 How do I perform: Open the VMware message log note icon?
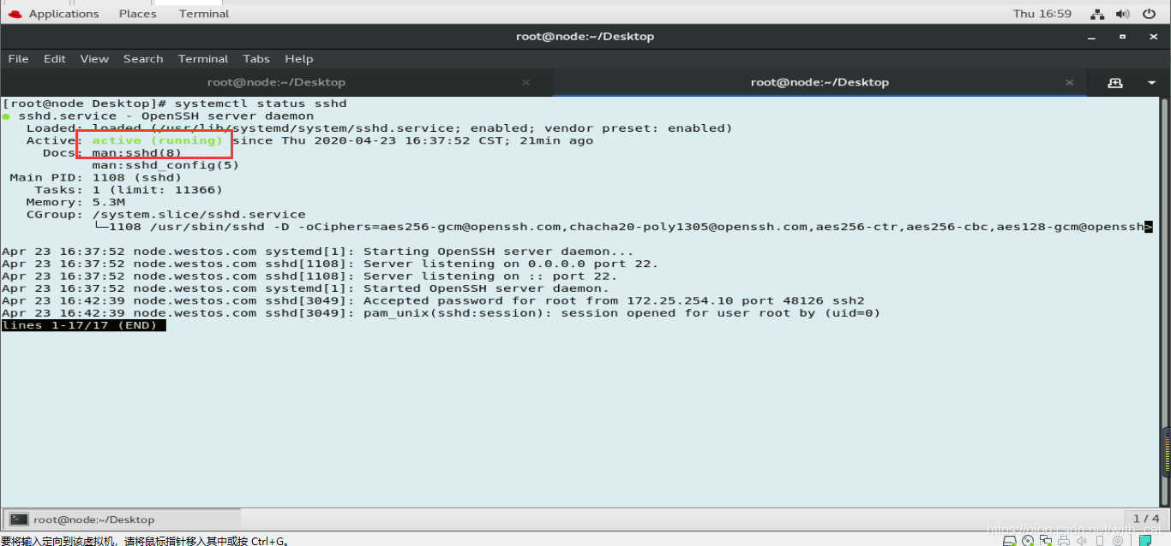coord(1145,541)
